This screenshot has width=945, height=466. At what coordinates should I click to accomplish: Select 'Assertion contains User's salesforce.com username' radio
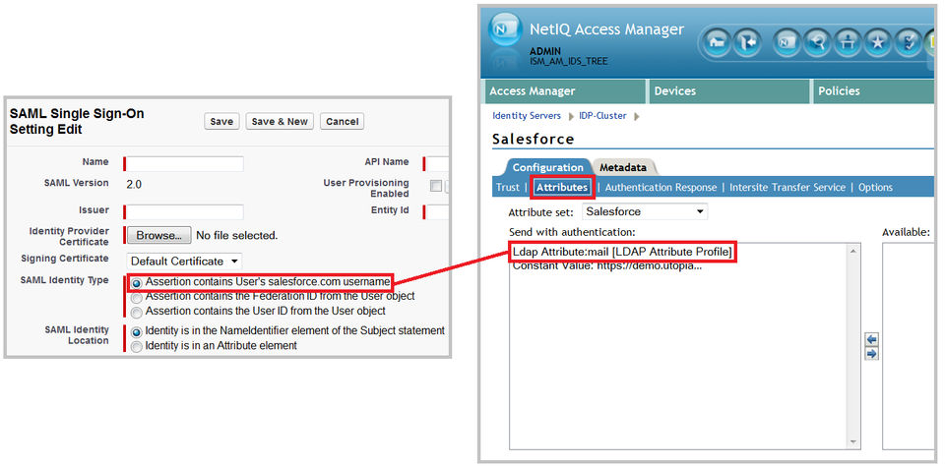pyautogui.click(x=137, y=282)
